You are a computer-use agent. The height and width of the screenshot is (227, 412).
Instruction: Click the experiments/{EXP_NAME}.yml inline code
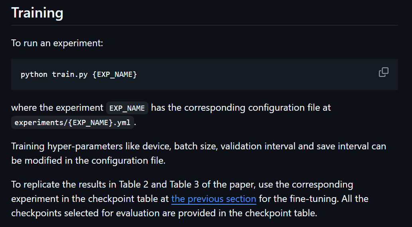tap(72, 122)
